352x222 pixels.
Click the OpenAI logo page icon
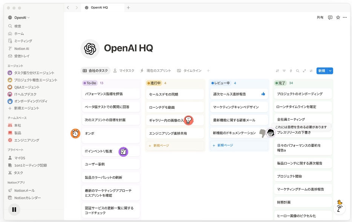(x=90, y=49)
